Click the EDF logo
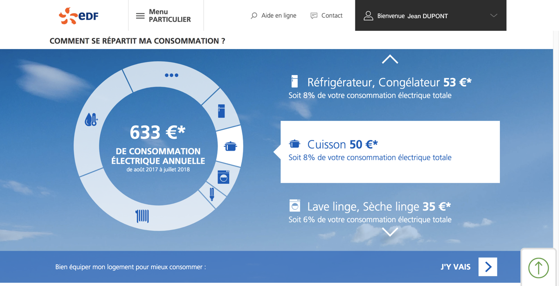 [78, 15]
